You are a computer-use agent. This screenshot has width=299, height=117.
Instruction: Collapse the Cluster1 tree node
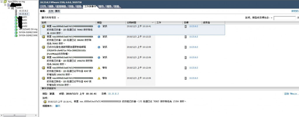tap(9, 8)
